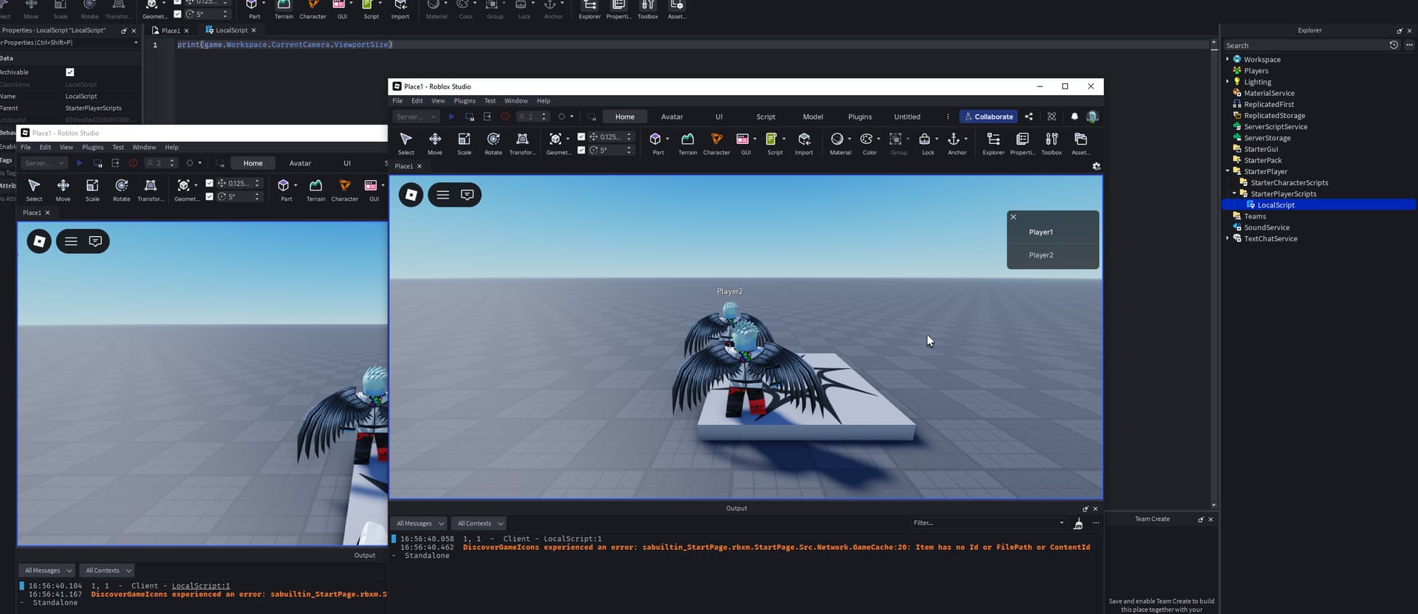This screenshot has height=614, width=1418.
Task: Close the player list panel with its X
Action: click(x=1013, y=217)
